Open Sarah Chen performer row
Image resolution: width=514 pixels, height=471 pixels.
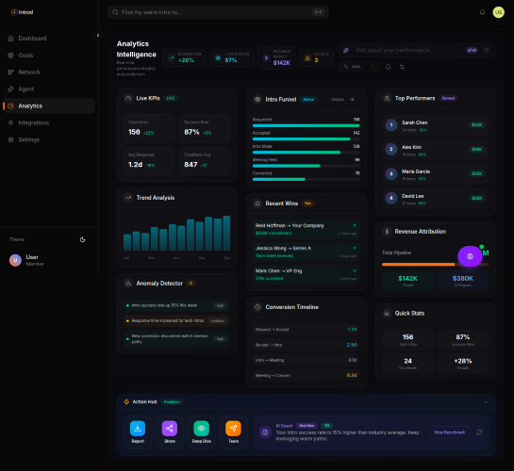click(436, 125)
